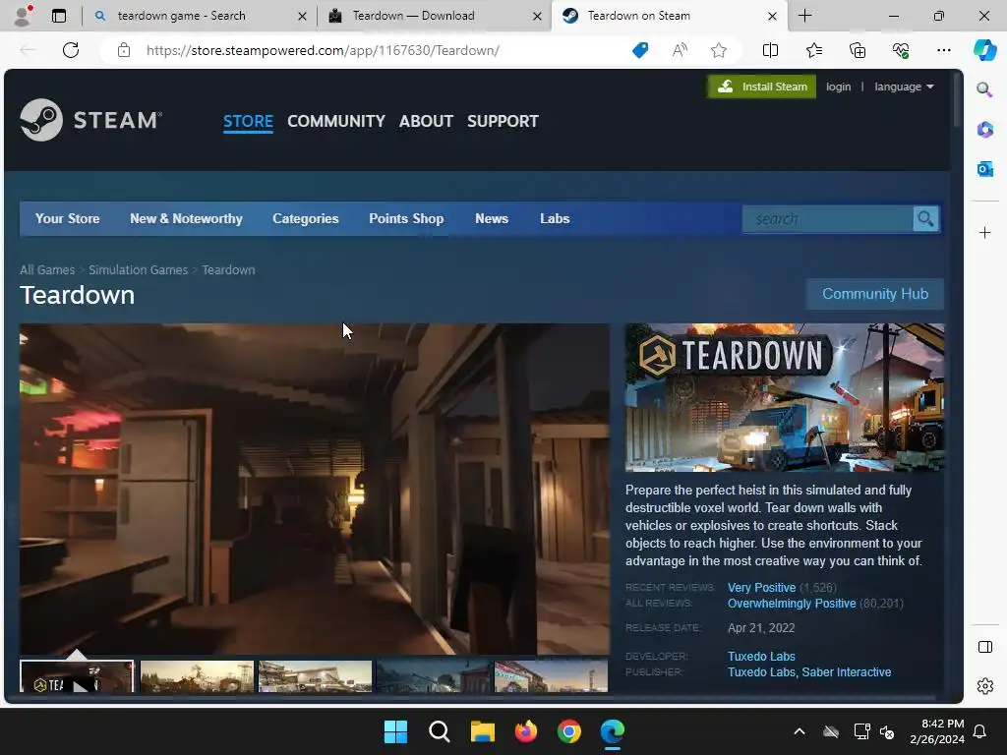Open the Collections icon

pyautogui.click(x=858, y=50)
